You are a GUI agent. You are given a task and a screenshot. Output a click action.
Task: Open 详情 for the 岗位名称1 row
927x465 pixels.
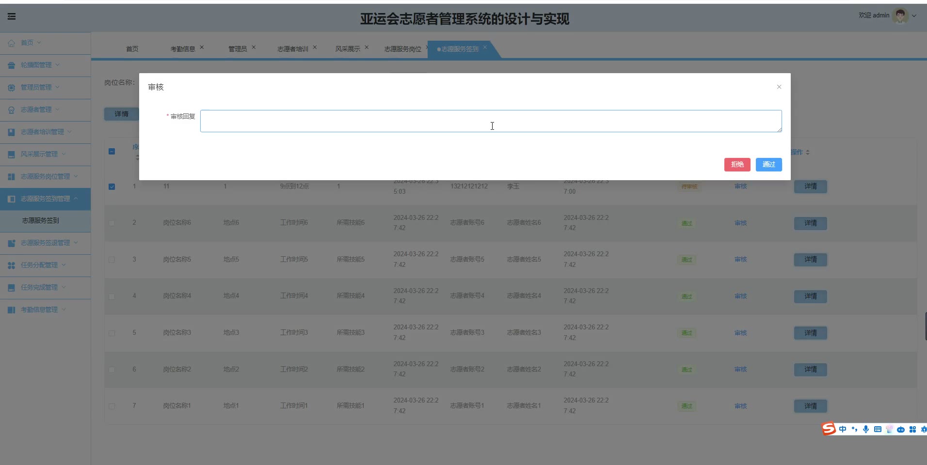tap(811, 406)
